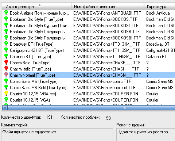Click file path E:\WINDOWS\Fonts\comic.TTF

click(102, 81)
